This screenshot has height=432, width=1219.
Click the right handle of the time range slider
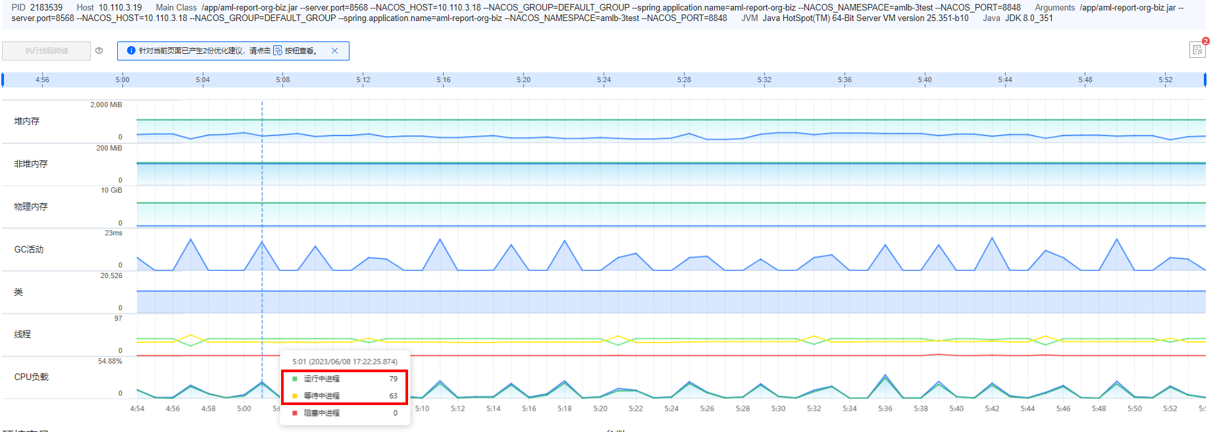click(x=1205, y=80)
